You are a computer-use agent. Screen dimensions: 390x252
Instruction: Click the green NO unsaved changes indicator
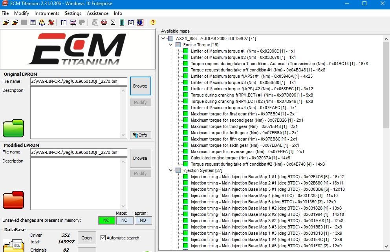(106, 220)
